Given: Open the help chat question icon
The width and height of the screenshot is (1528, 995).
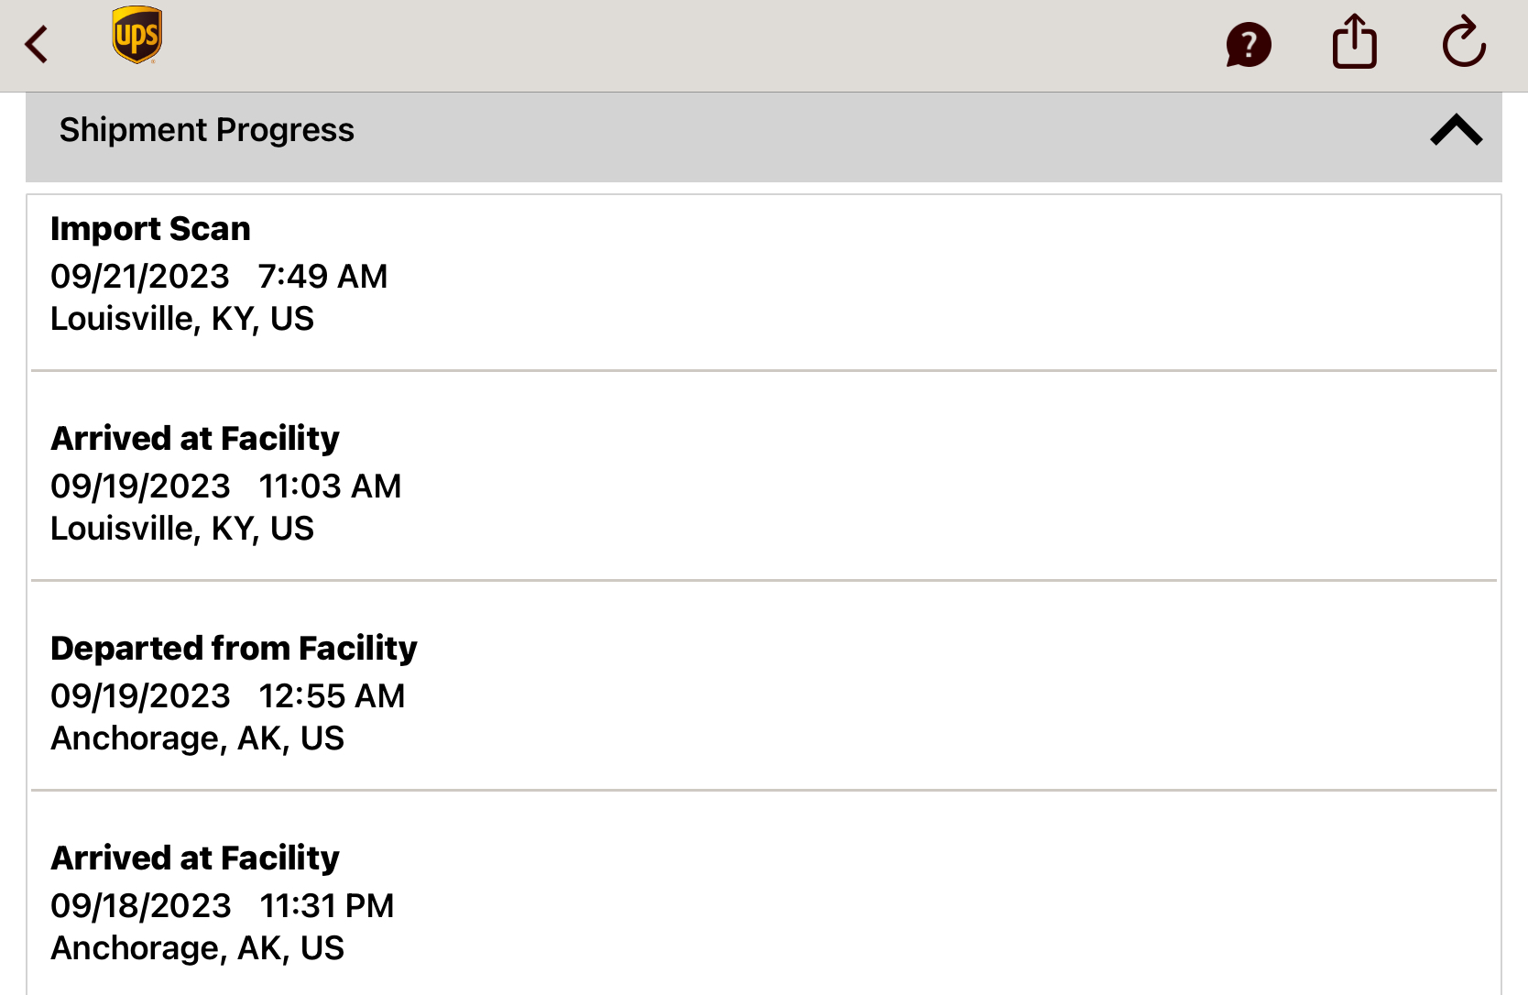Looking at the screenshot, I should click(x=1249, y=45).
